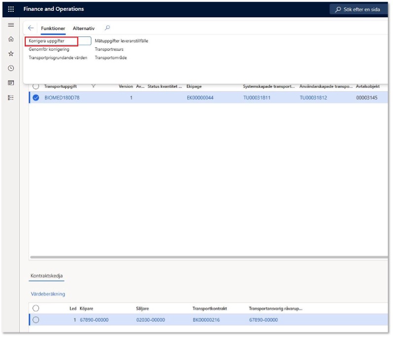Click Version value 1 in BIOMED180D78 row
Screen dimensions: 393x337
[131, 98]
